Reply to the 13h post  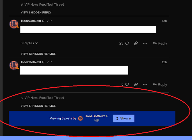(x=160, y=43)
